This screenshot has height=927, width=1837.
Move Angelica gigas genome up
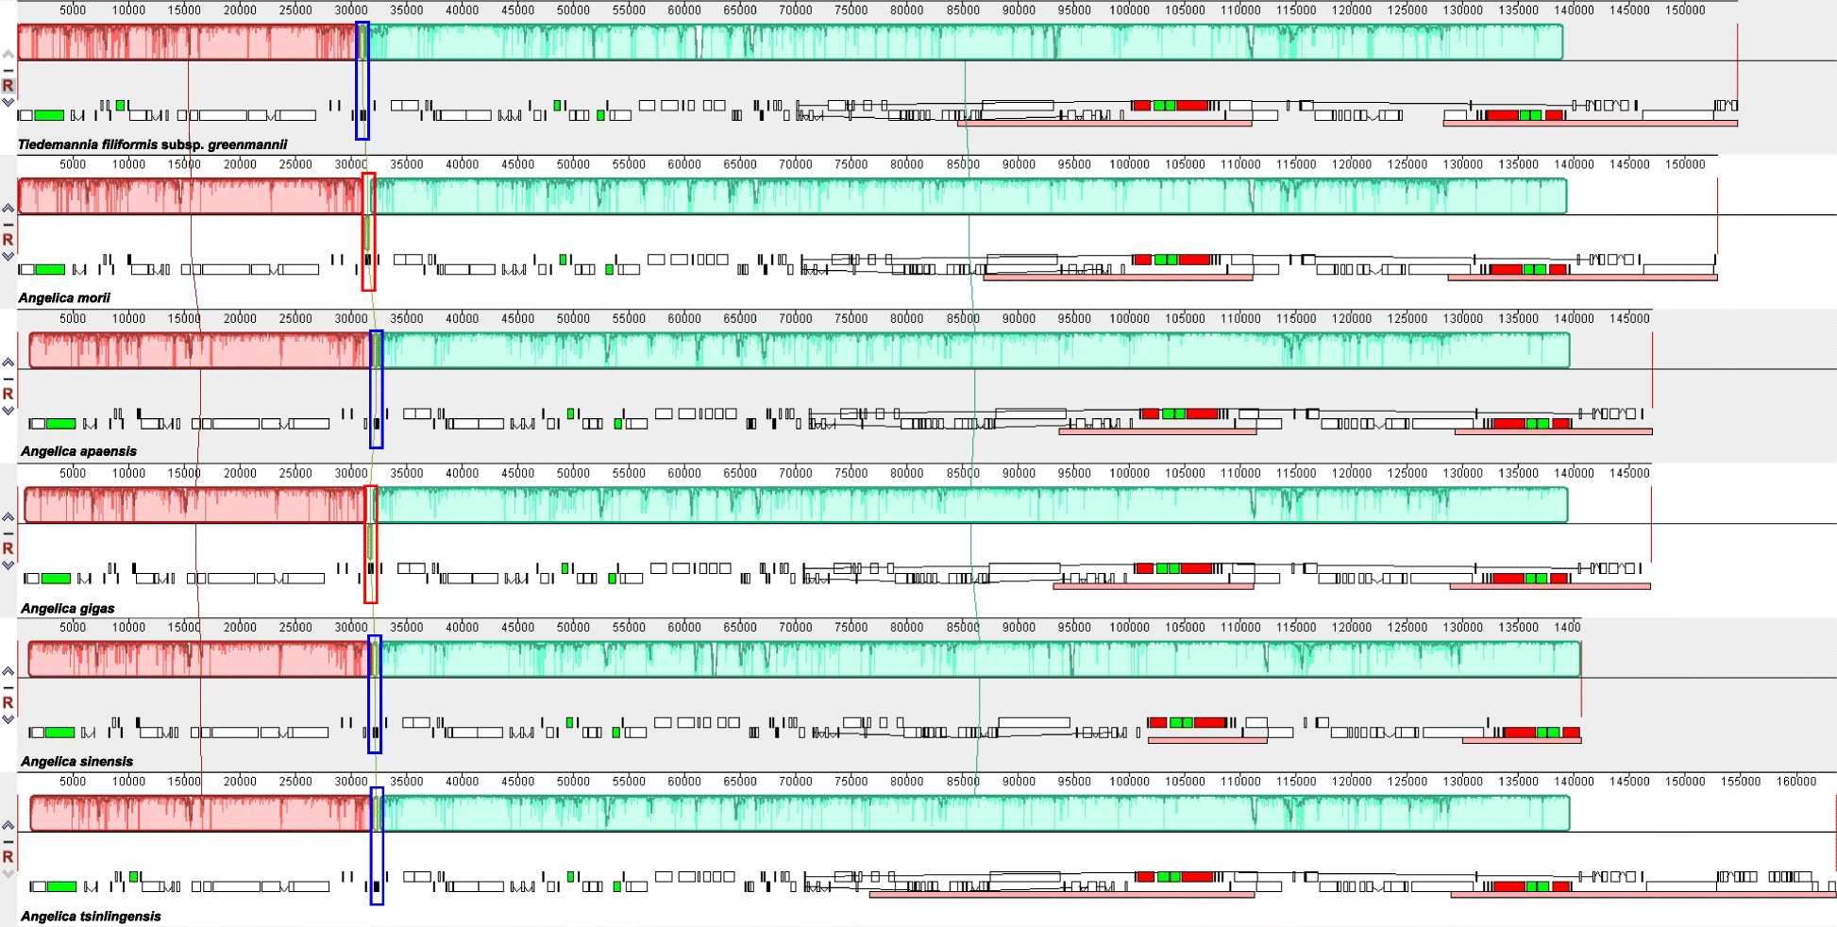click(8, 516)
